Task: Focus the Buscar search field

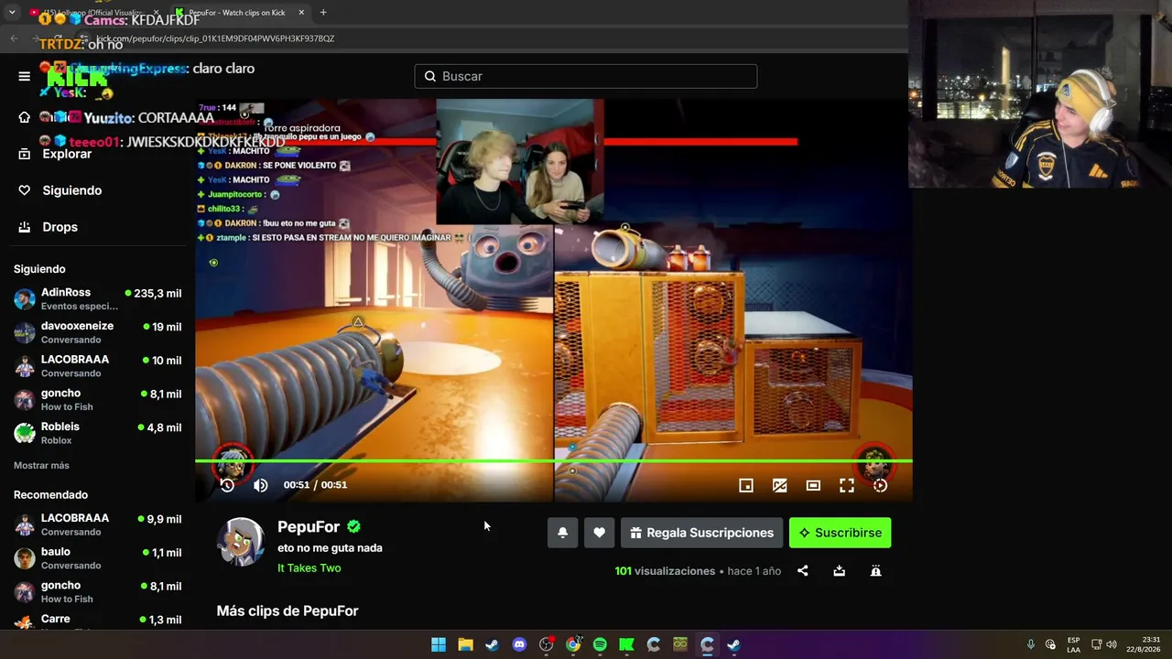Action: pyautogui.click(x=586, y=76)
